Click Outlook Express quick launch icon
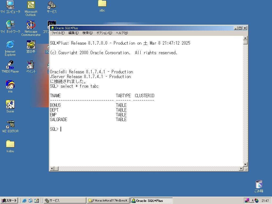The height and width of the screenshot is (204, 272). tap(30, 201)
